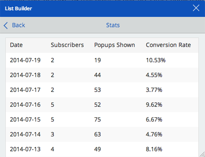Click the Popups Shown column header
The image size is (205, 157).
[115, 45]
